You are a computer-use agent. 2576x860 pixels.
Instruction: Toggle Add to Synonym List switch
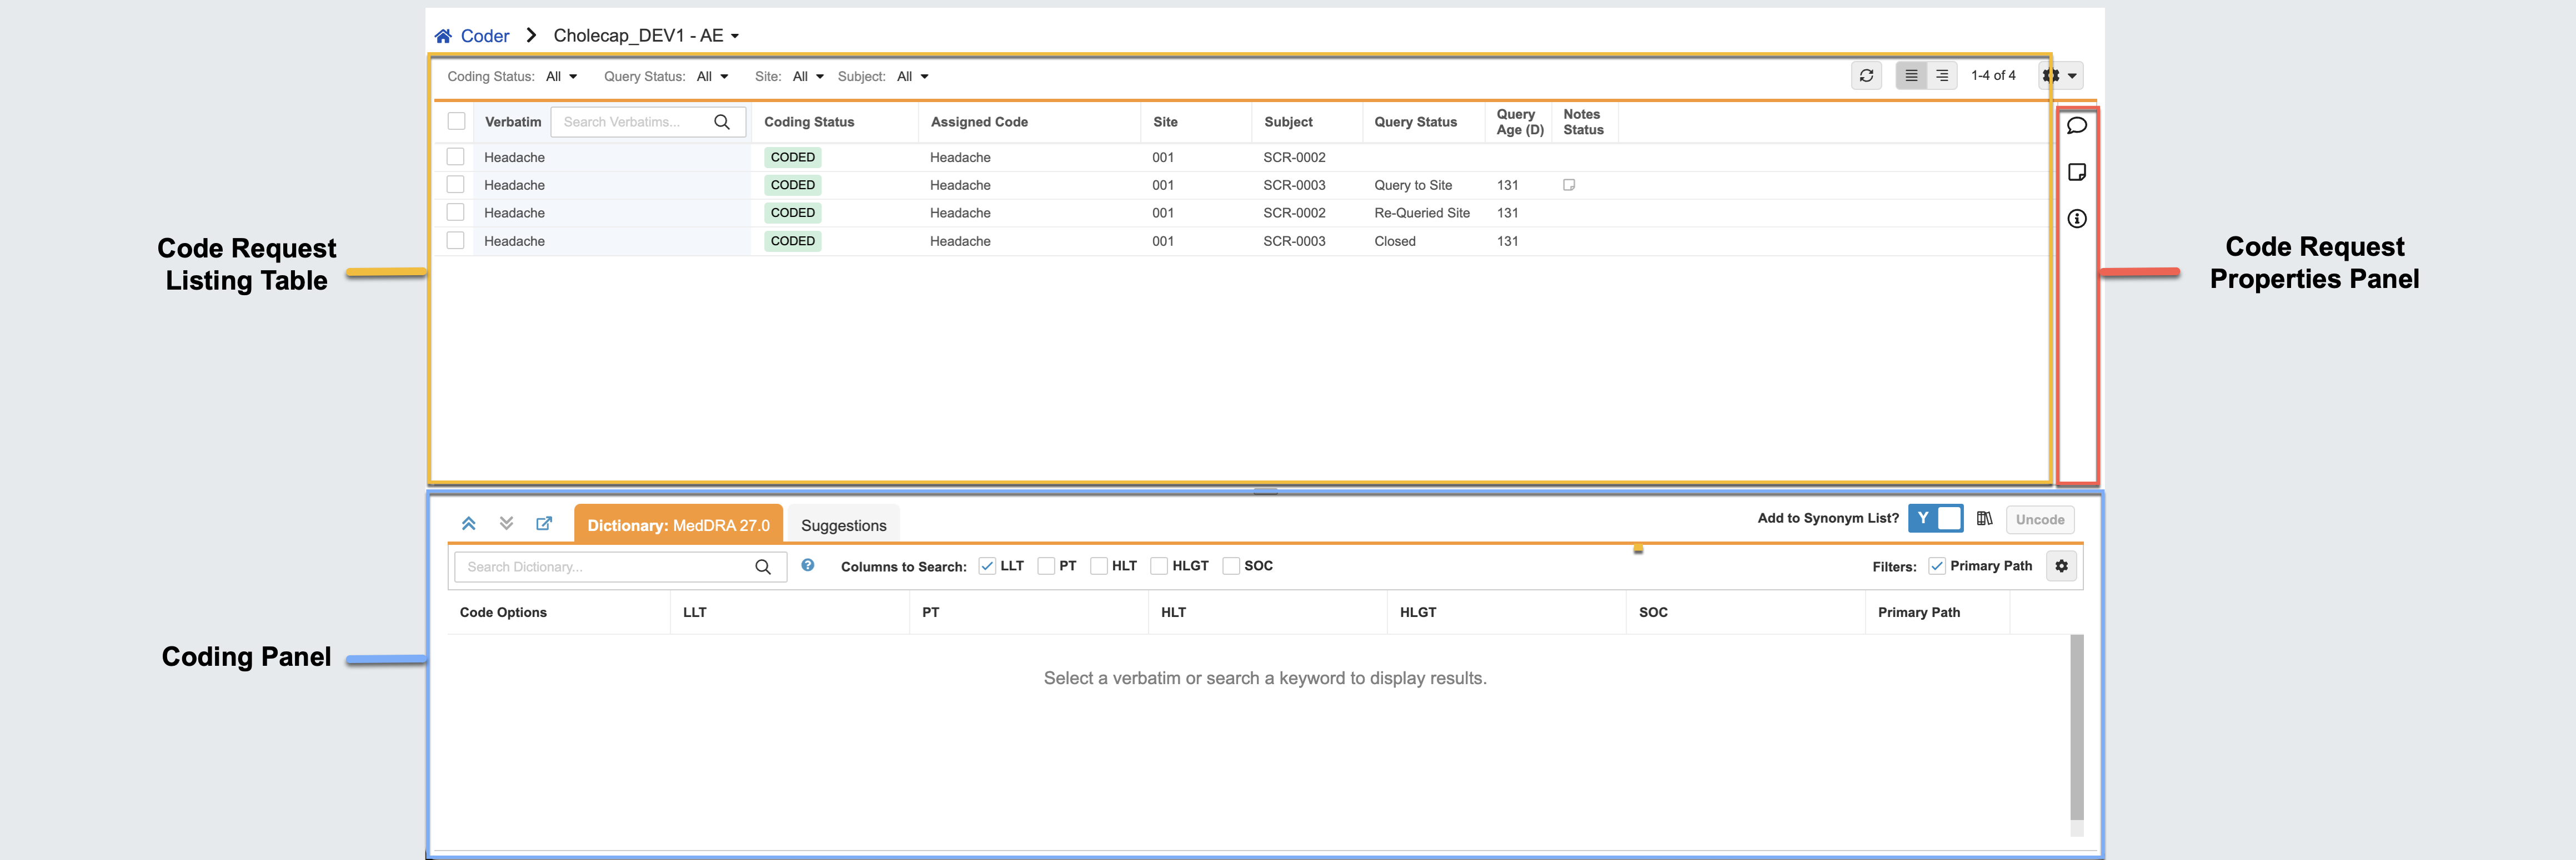[x=1935, y=518]
